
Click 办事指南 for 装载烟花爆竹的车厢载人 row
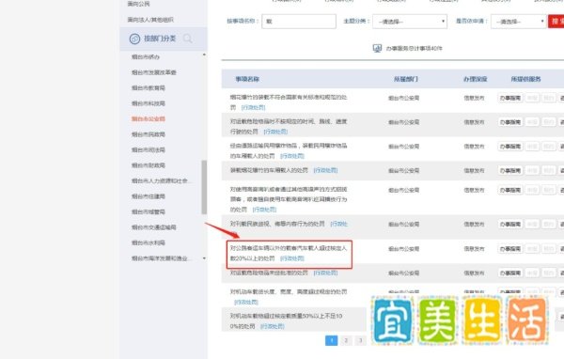(x=510, y=170)
